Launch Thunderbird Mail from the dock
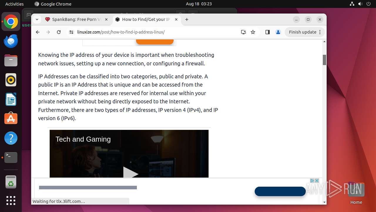The height and width of the screenshot is (212, 376). coord(11,41)
